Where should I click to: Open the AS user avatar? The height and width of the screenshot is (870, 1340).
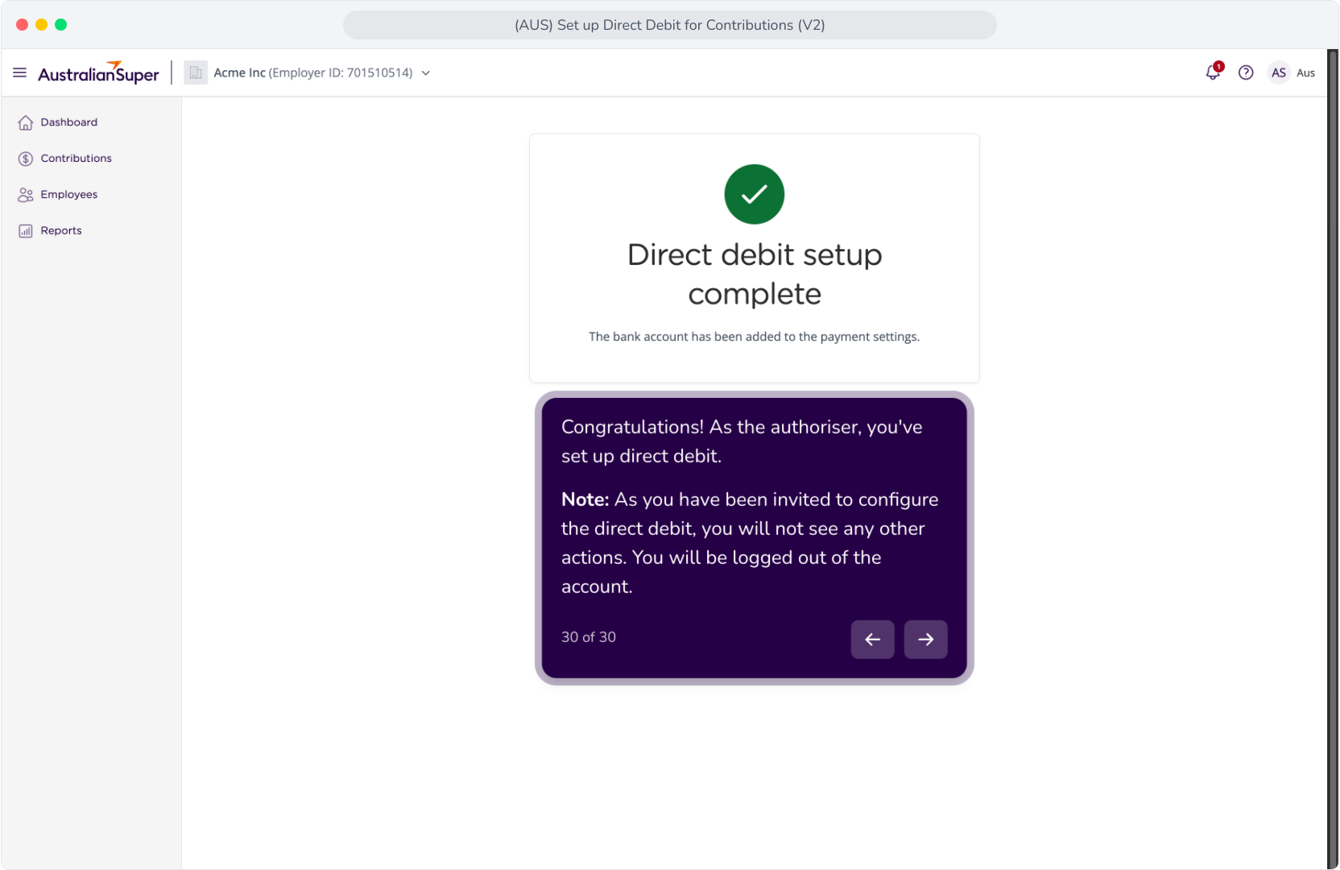coord(1279,72)
